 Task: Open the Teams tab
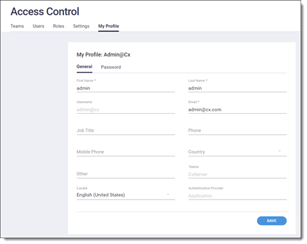(17, 26)
